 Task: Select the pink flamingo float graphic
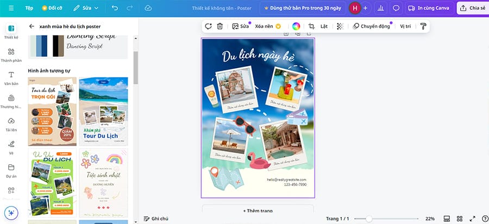coord(258,161)
